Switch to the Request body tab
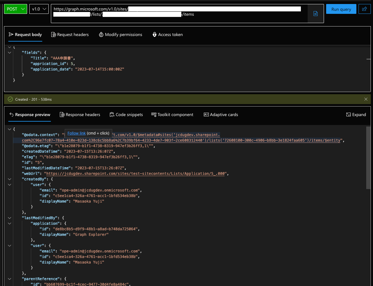Viewport: 373px width, 286px height. point(25,34)
